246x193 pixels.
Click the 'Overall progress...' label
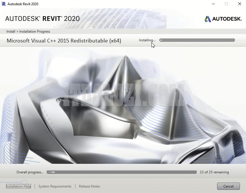30,172
